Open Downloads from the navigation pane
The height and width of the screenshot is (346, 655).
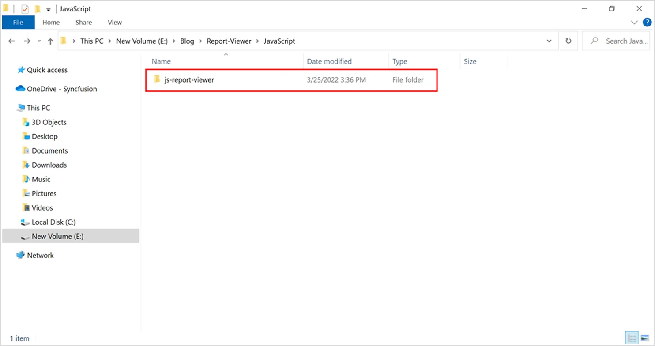(x=49, y=165)
